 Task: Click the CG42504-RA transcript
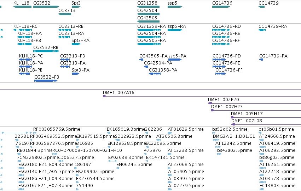149,37
